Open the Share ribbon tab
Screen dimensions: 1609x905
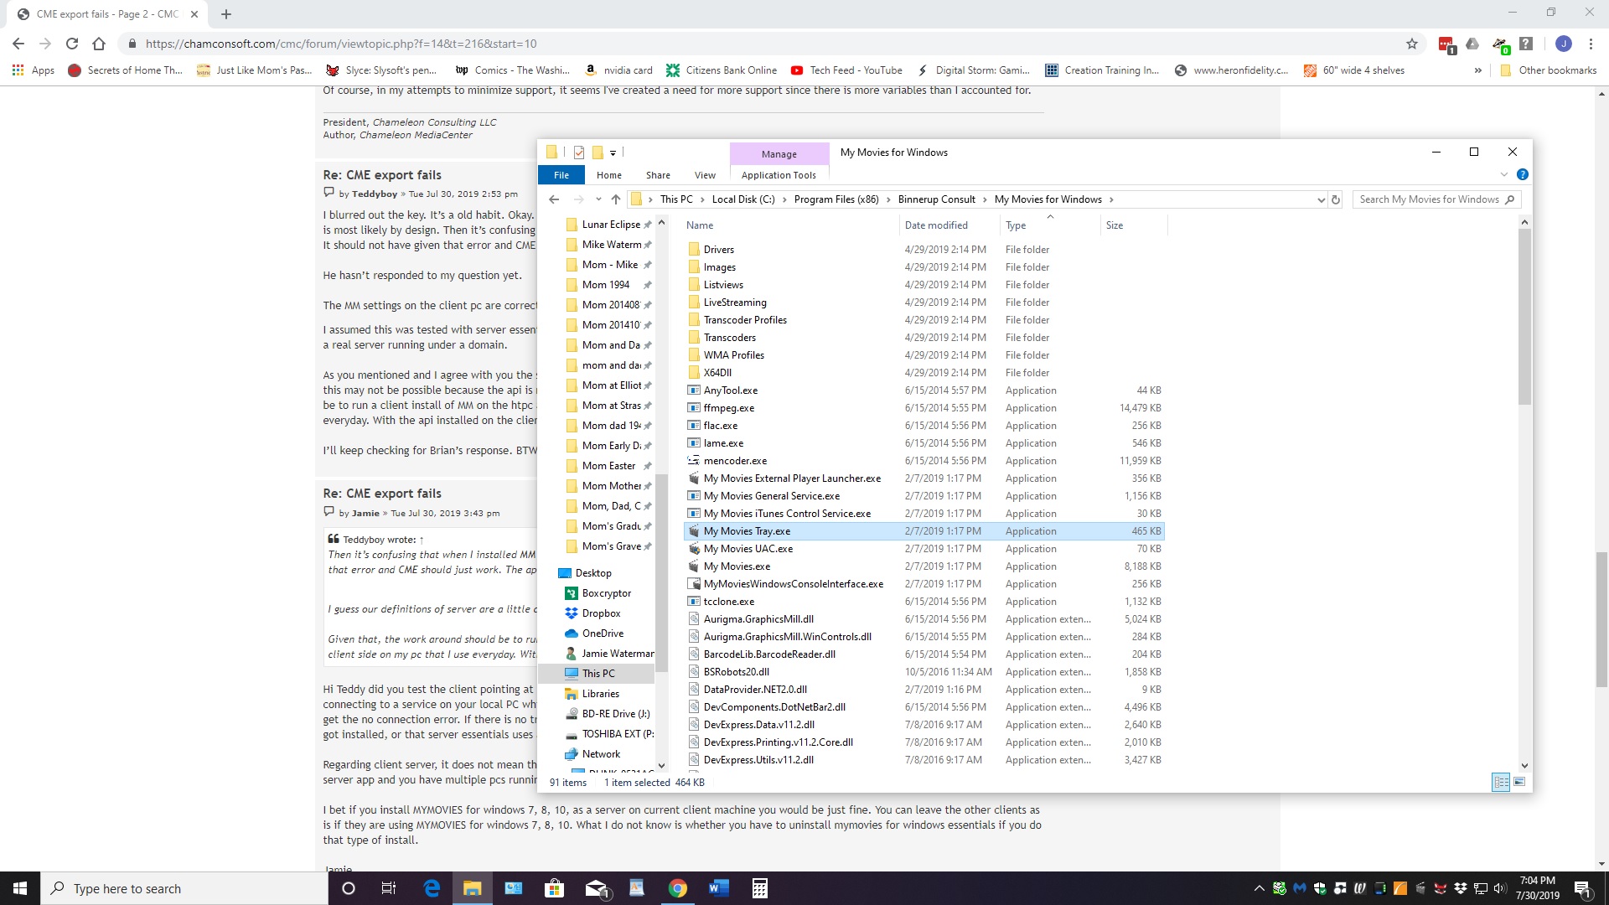658,175
